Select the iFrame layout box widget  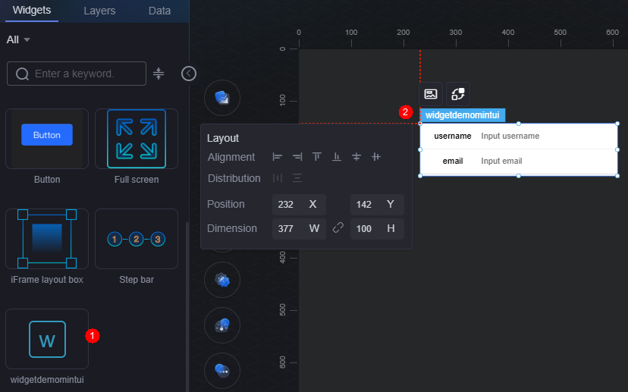pos(47,239)
